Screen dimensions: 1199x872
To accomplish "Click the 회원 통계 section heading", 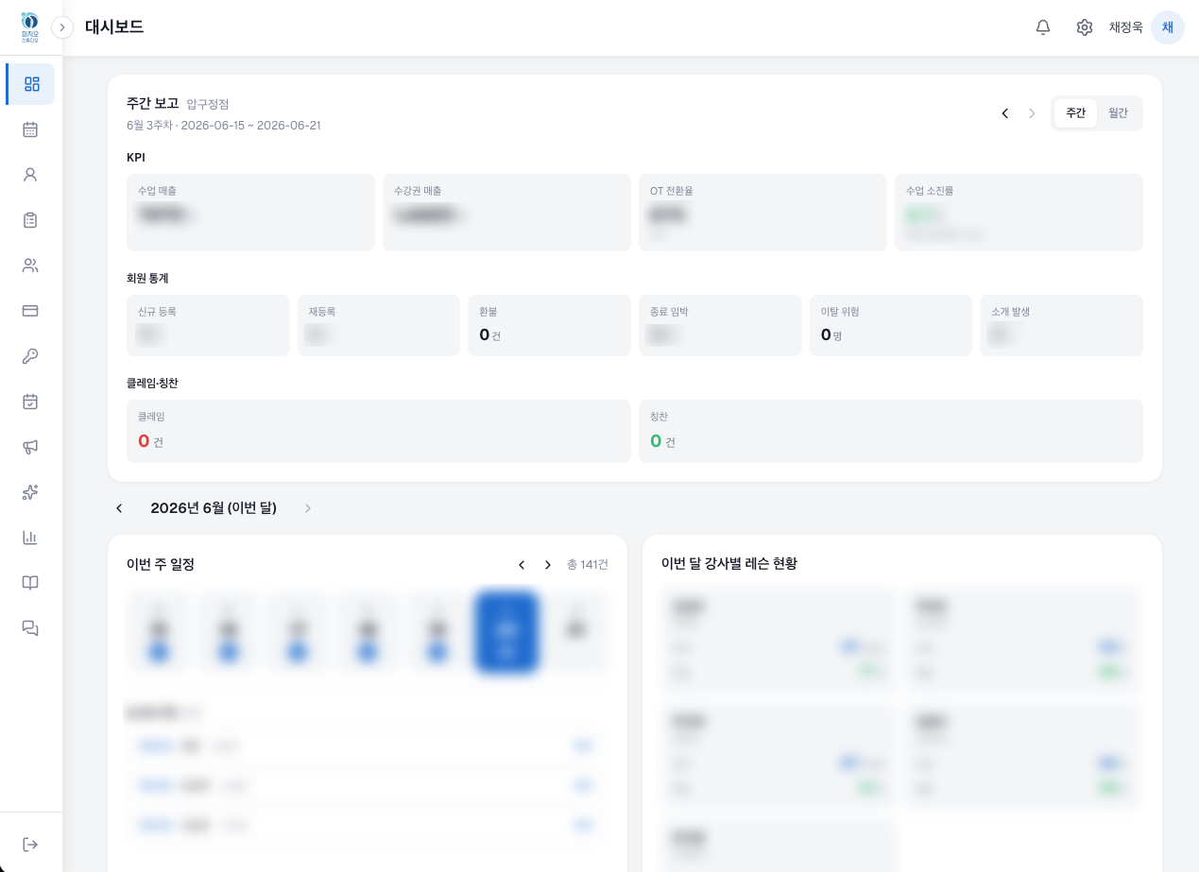I will pos(147,279).
